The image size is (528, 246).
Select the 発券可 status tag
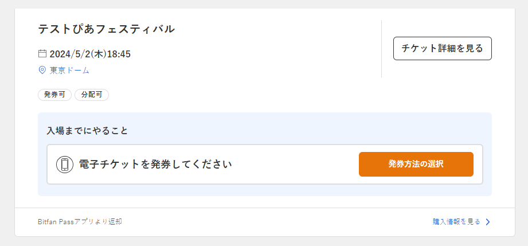point(54,95)
